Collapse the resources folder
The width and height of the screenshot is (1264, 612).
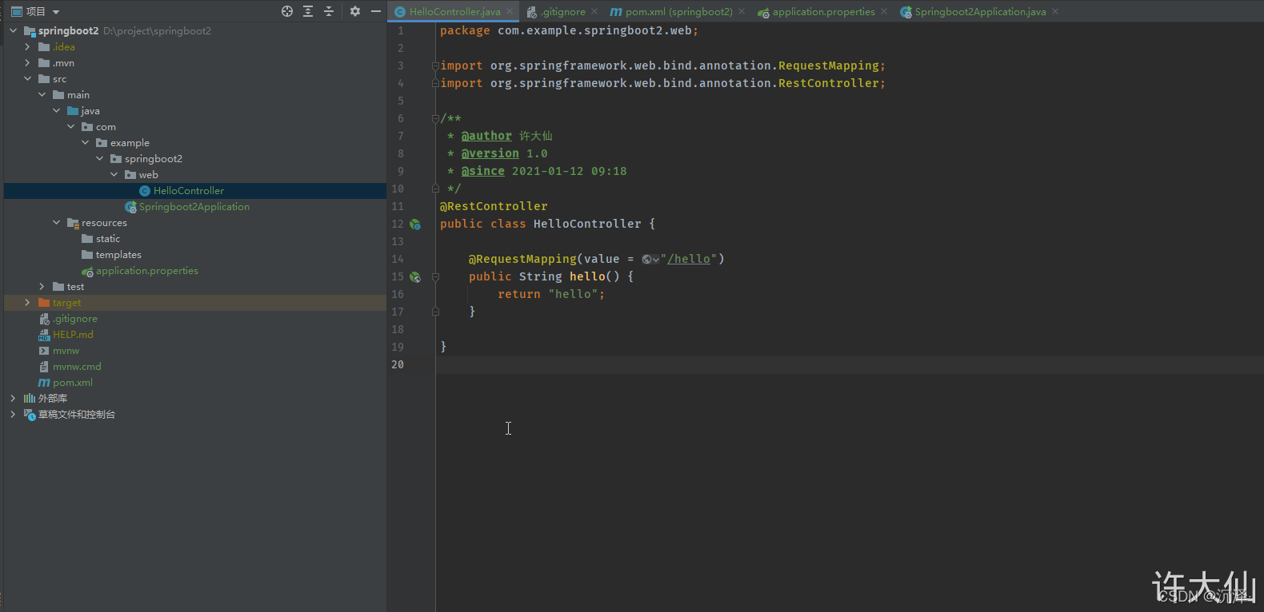click(56, 223)
